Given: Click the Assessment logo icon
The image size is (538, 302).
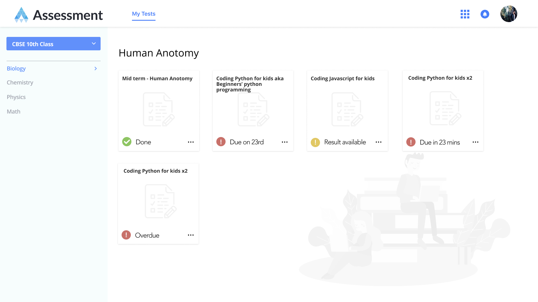Looking at the screenshot, I should coord(21,15).
